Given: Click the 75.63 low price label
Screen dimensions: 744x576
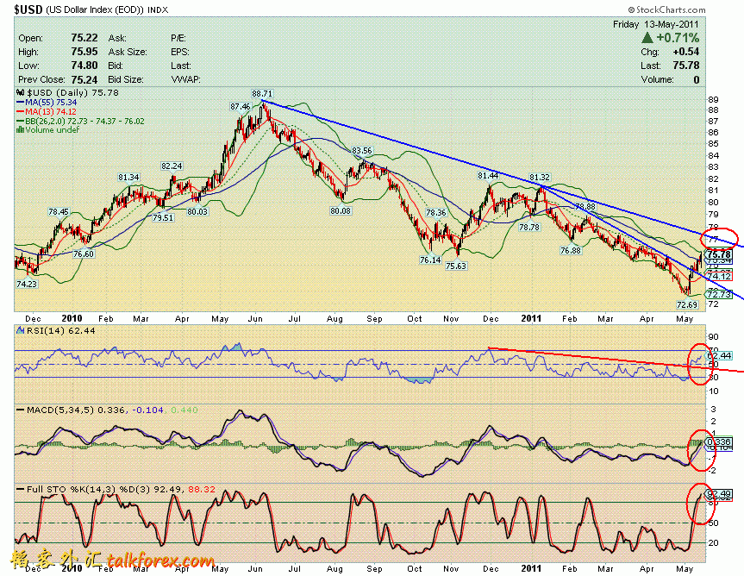Looking at the screenshot, I should [456, 266].
